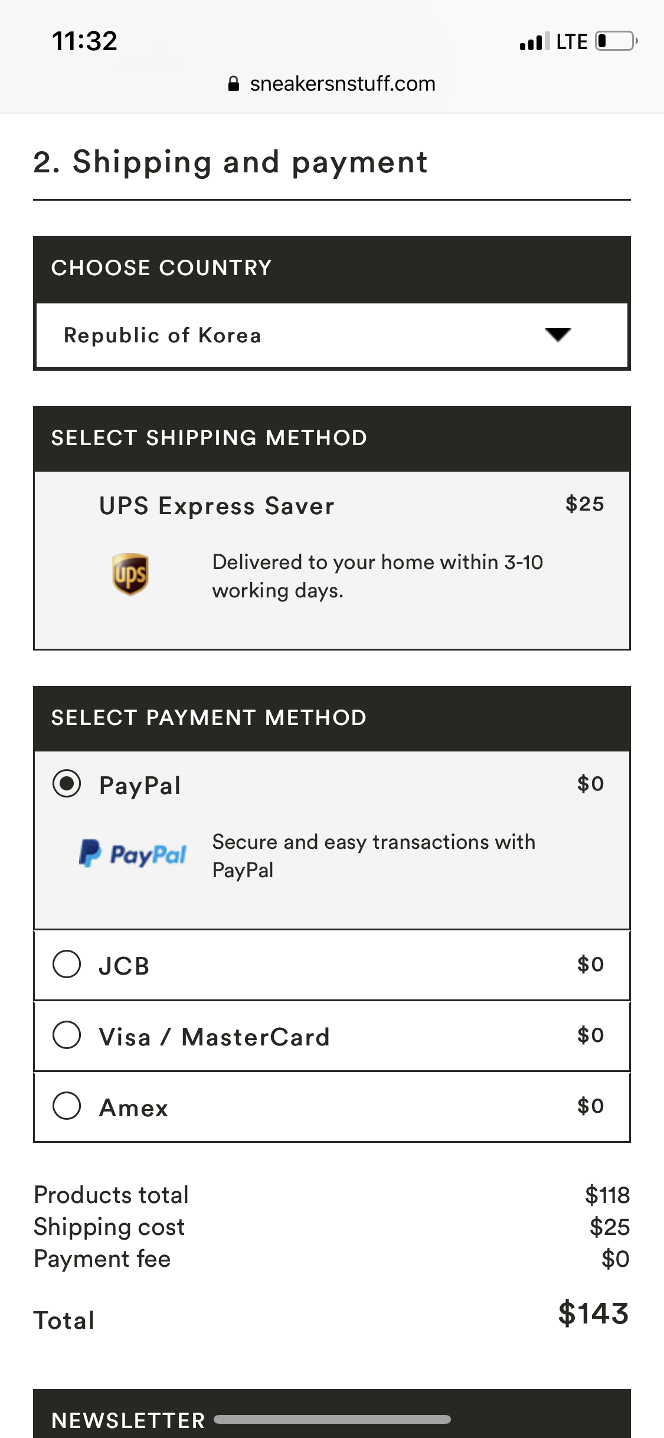Tap the Newsletter section header
This screenshot has height=1438, width=664.
[x=128, y=1420]
